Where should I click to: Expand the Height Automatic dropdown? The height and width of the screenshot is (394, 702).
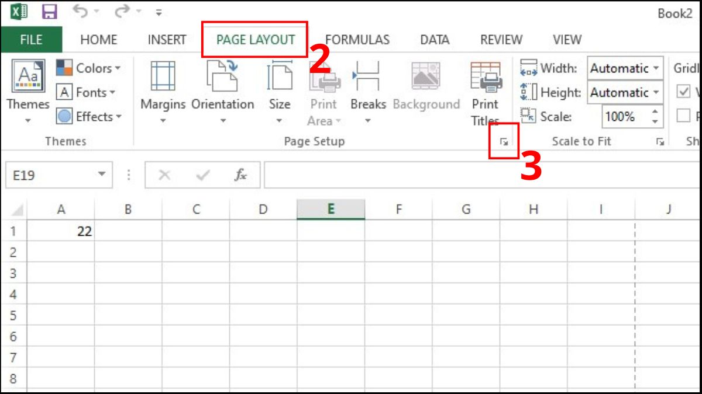[656, 92]
